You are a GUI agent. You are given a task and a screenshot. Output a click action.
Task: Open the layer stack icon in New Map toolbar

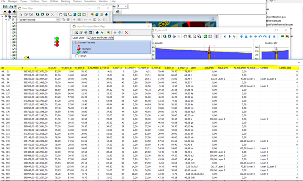coord(97,14)
